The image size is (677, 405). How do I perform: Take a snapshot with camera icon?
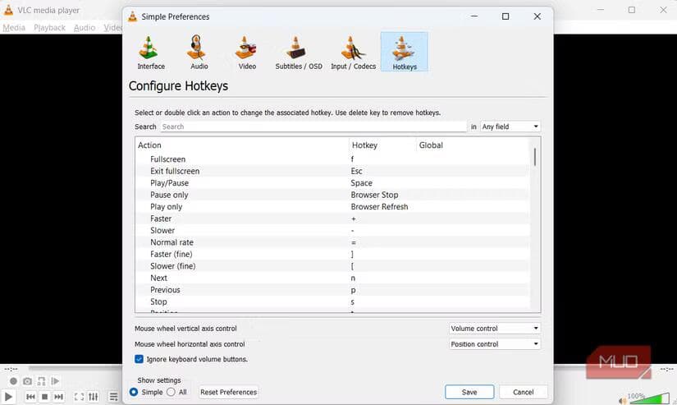27,381
